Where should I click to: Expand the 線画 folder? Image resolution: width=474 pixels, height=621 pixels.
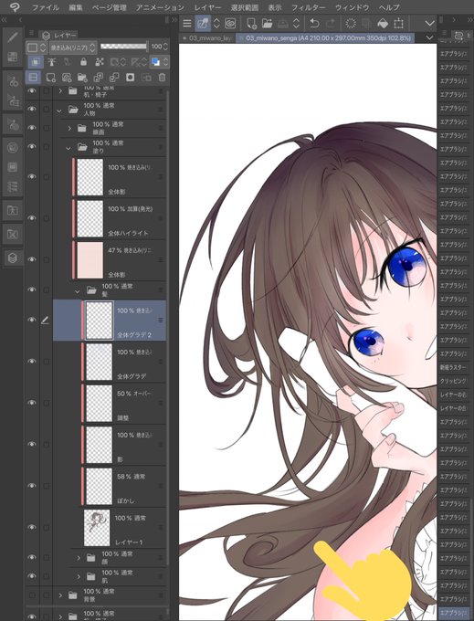[69, 128]
